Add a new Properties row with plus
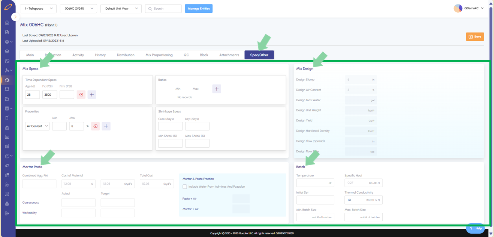The image size is (494, 237). click(x=106, y=126)
